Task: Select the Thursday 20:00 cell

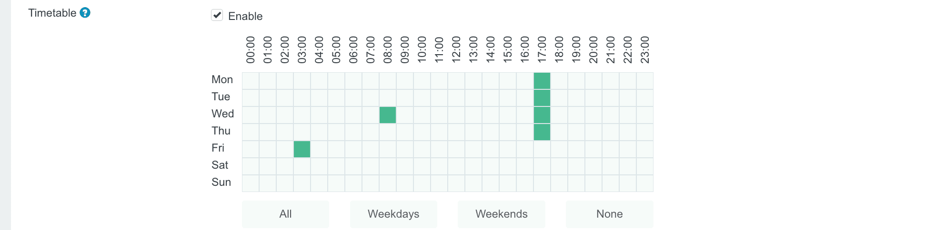Action: click(593, 132)
